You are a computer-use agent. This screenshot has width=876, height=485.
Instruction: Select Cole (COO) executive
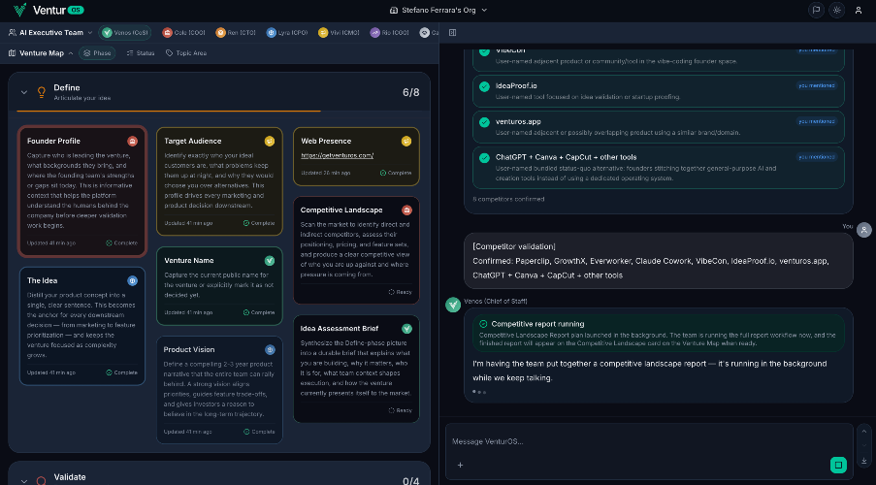pyautogui.click(x=183, y=32)
